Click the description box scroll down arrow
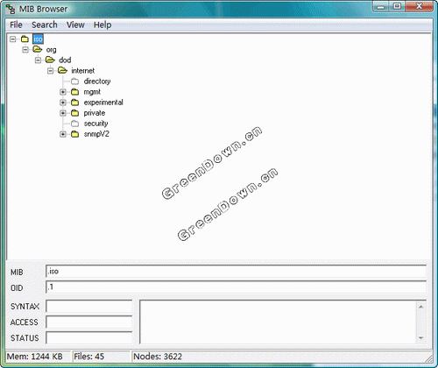 (x=420, y=337)
